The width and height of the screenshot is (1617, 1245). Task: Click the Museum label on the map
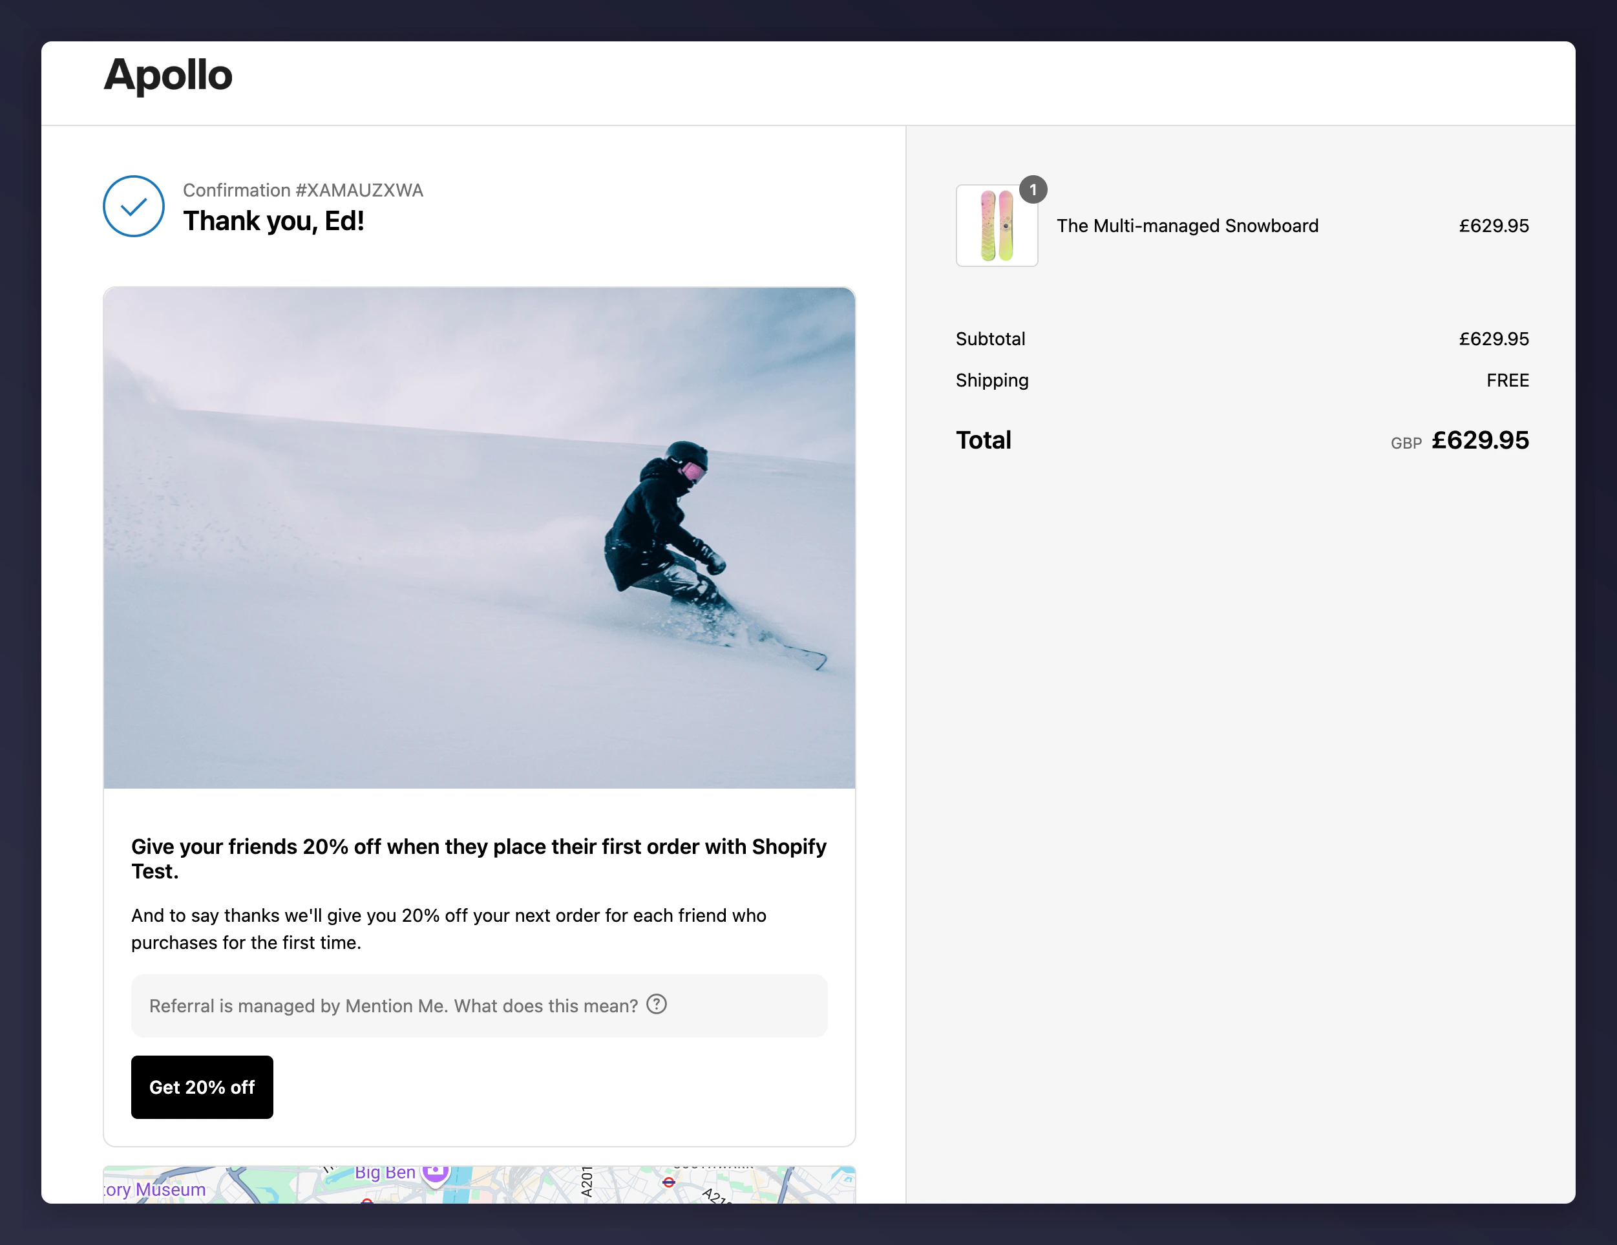coord(154,1189)
